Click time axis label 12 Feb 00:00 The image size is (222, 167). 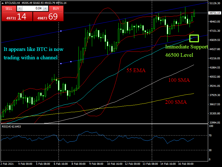click(133, 164)
